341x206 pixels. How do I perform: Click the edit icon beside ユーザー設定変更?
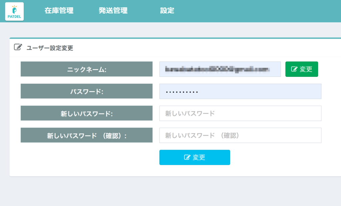18,47
